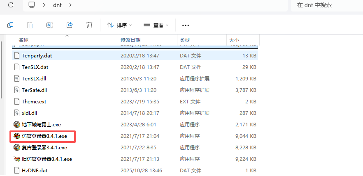This screenshot has height=176, width=363.
Task: Sort by 大小 column header
Action: 234,40
